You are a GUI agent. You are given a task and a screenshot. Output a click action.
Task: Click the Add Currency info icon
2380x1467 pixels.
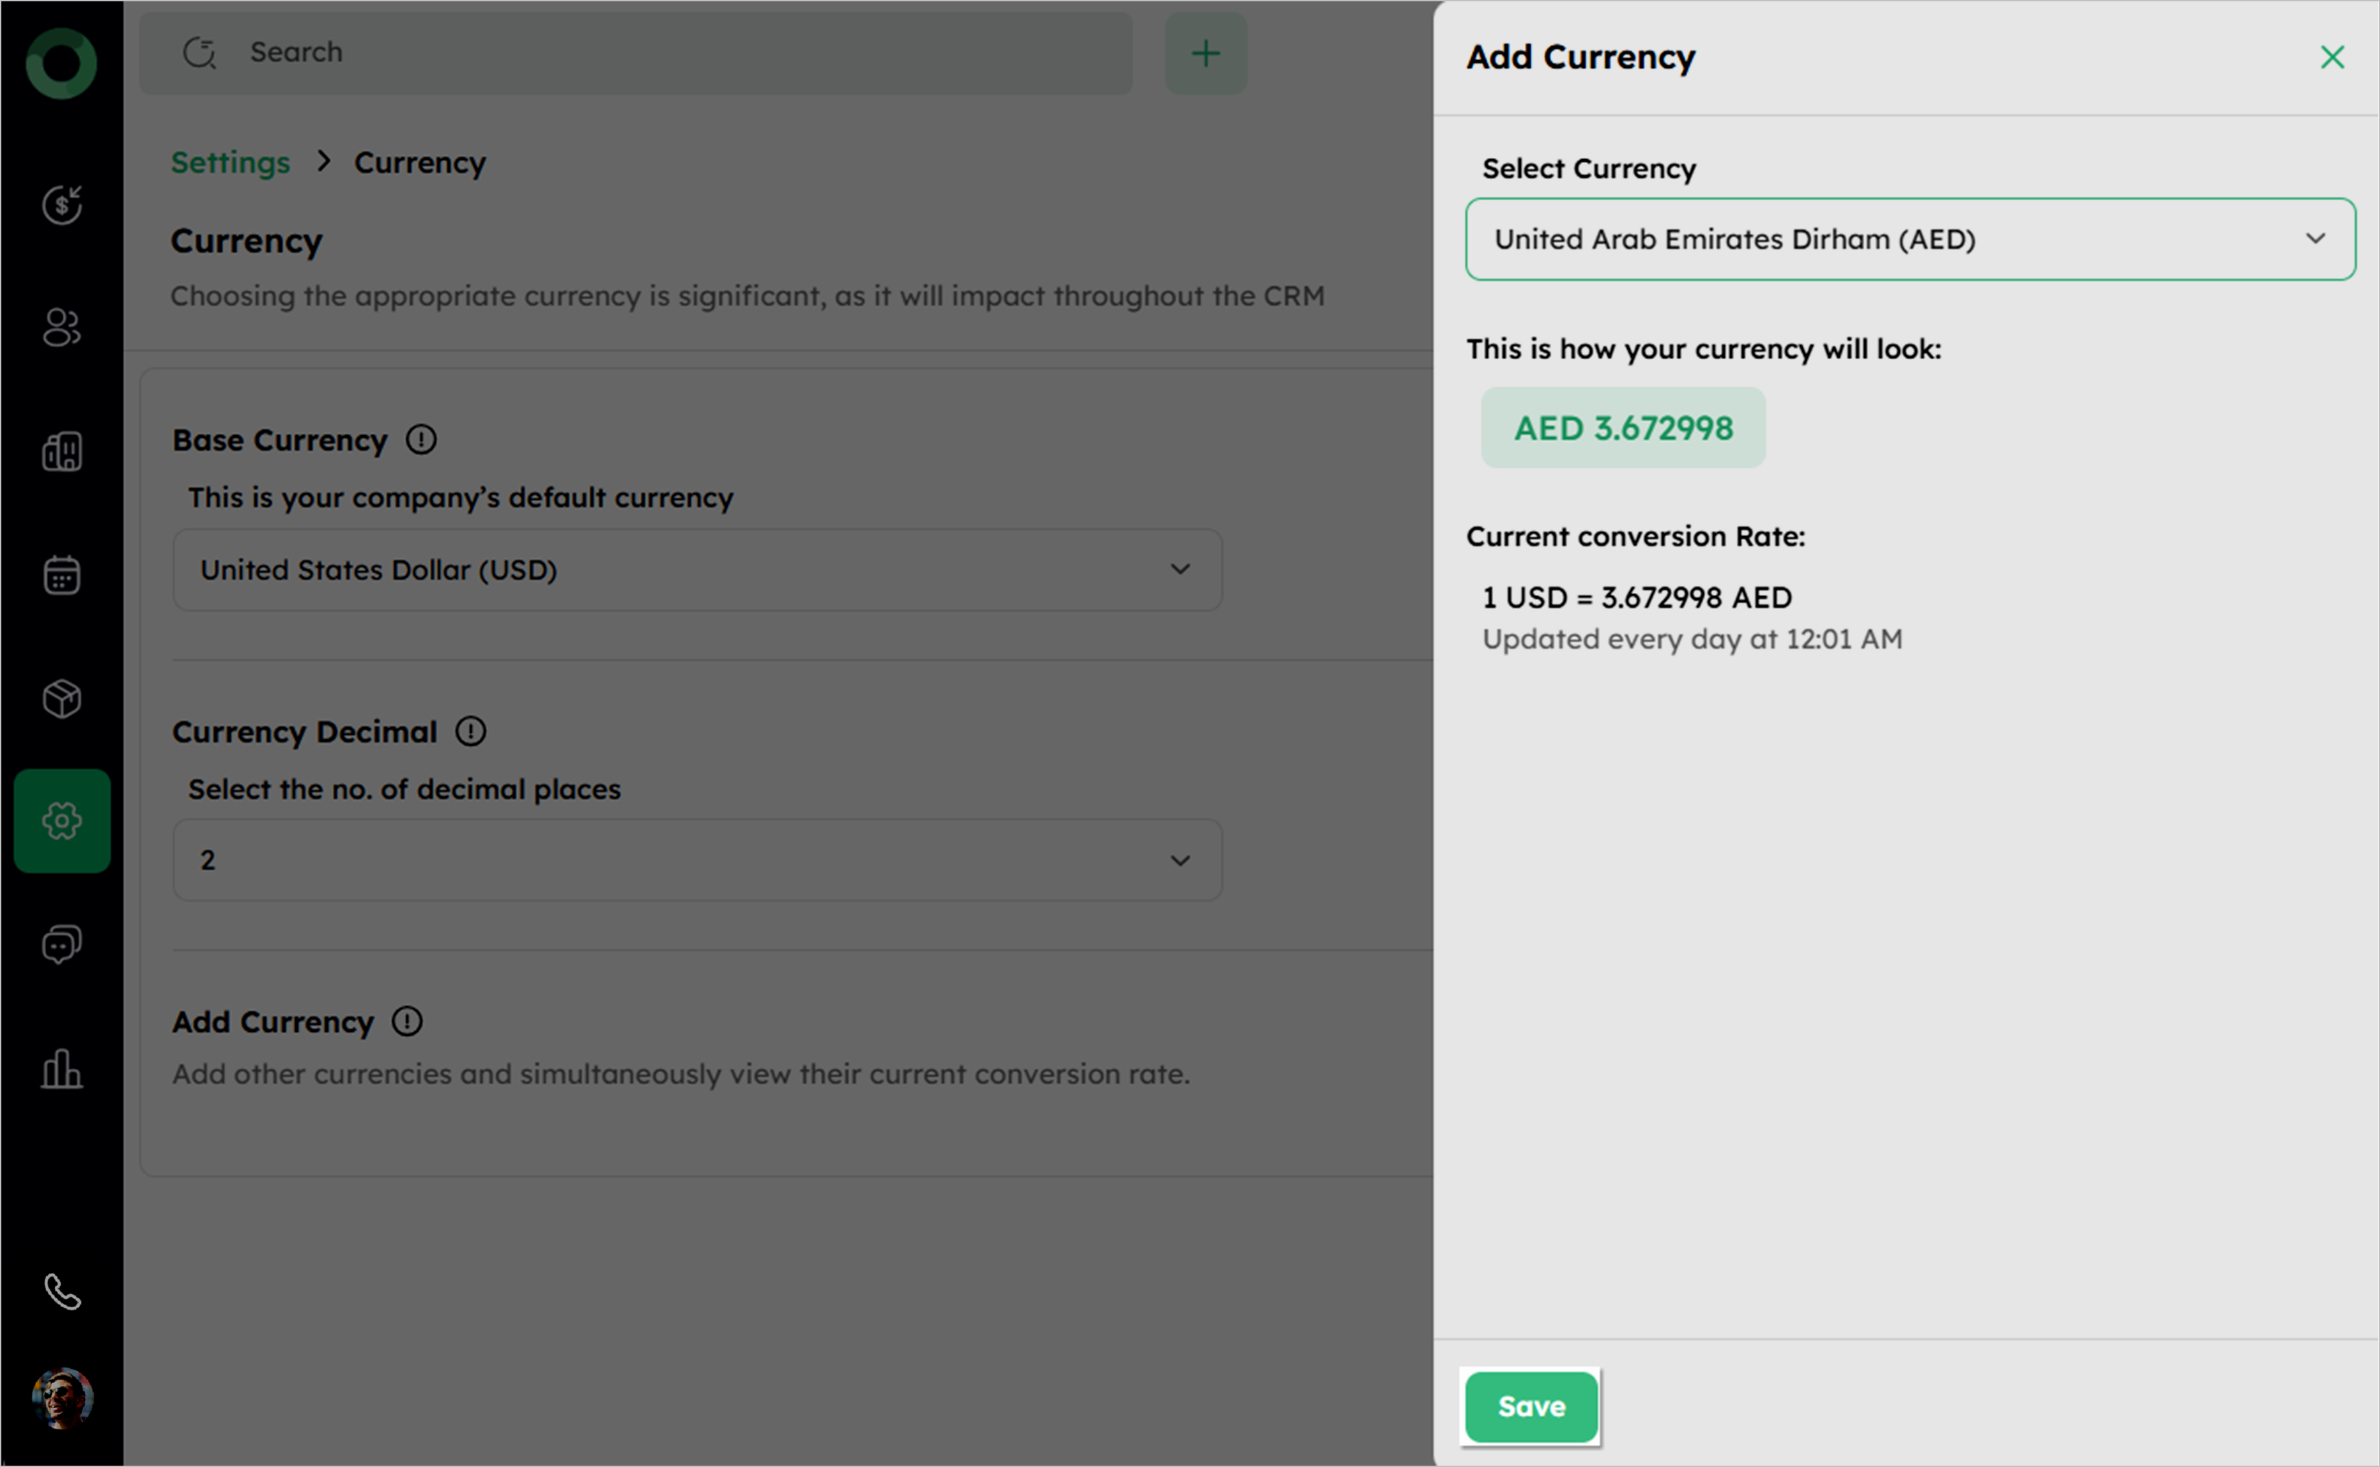[x=407, y=1021]
